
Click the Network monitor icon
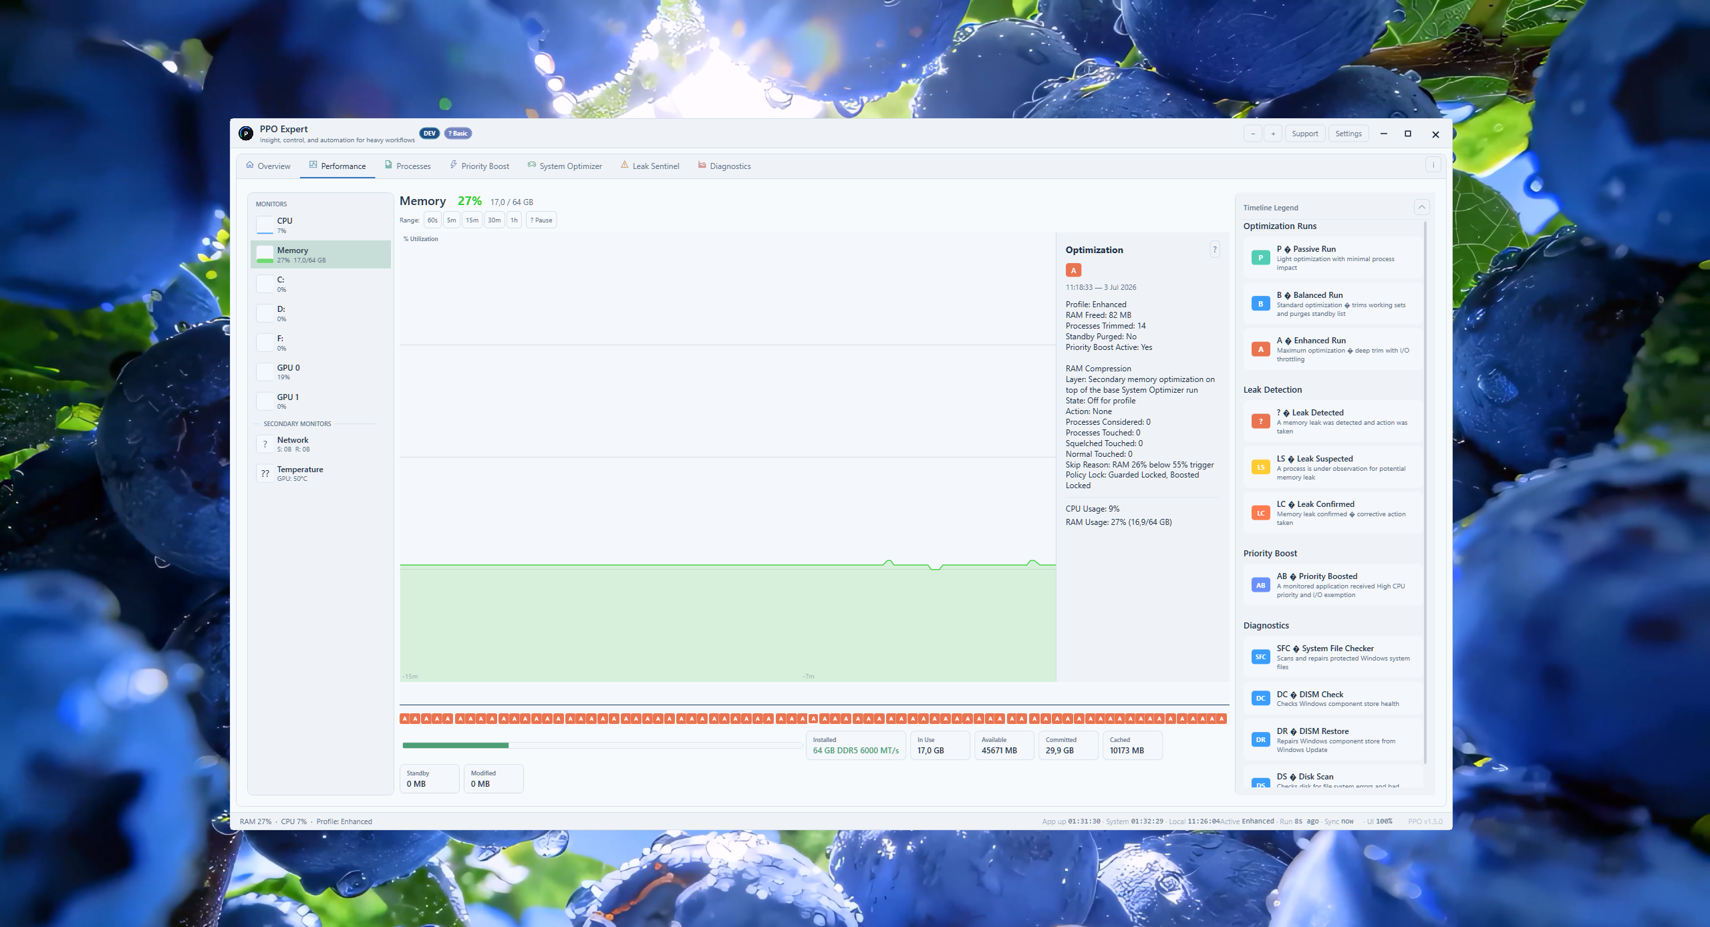265,444
